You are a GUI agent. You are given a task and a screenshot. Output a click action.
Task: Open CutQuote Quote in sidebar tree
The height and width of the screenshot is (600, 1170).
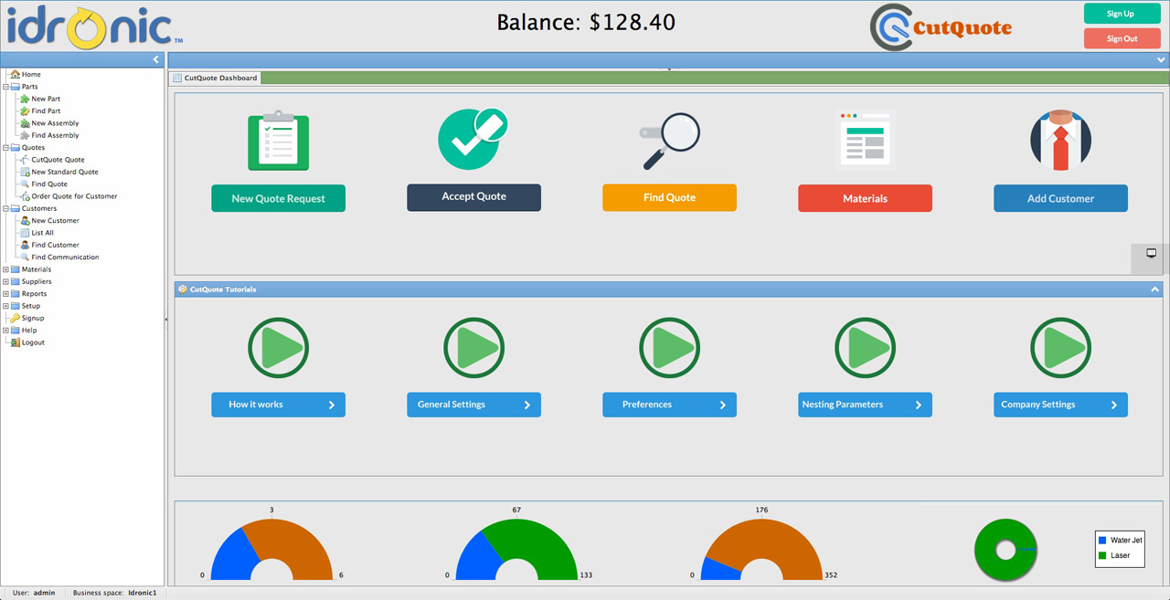pos(58,160)
